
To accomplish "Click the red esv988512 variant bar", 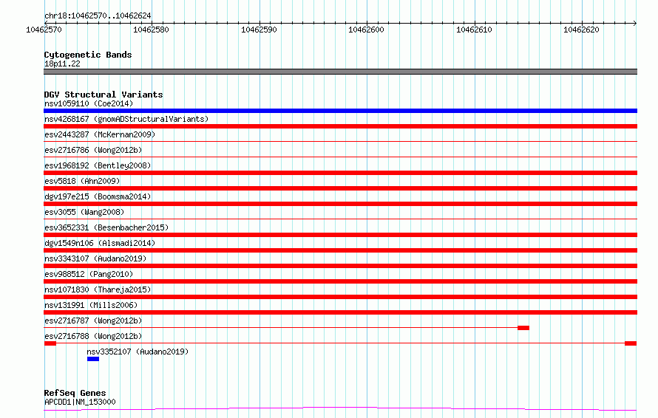I will pyautogui.click(x=340, y=281).
